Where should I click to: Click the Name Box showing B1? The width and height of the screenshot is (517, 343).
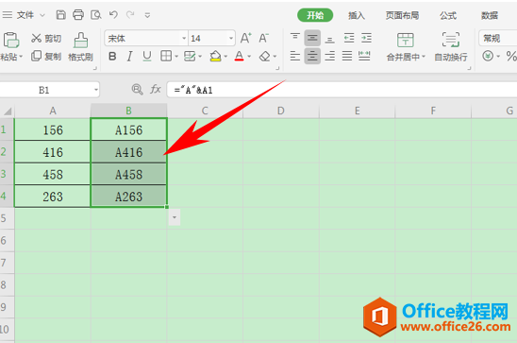[49, 90]
